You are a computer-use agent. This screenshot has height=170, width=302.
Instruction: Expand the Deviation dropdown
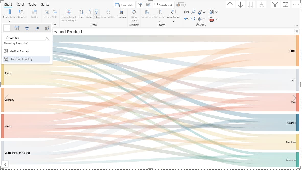tap(160, 21)
